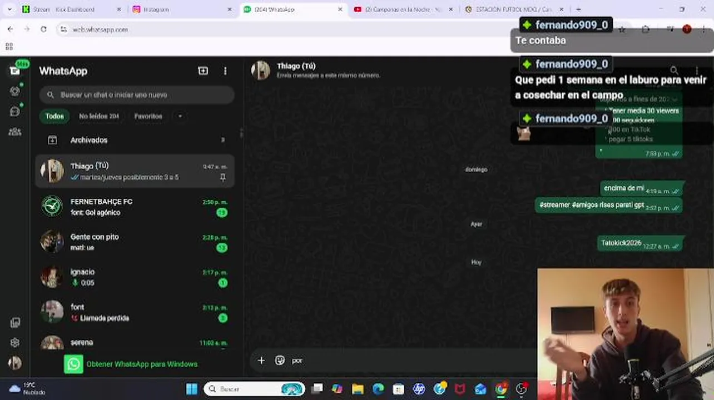Click the site info icon in address bar
The image size is (714, 400).
[63, 29]
